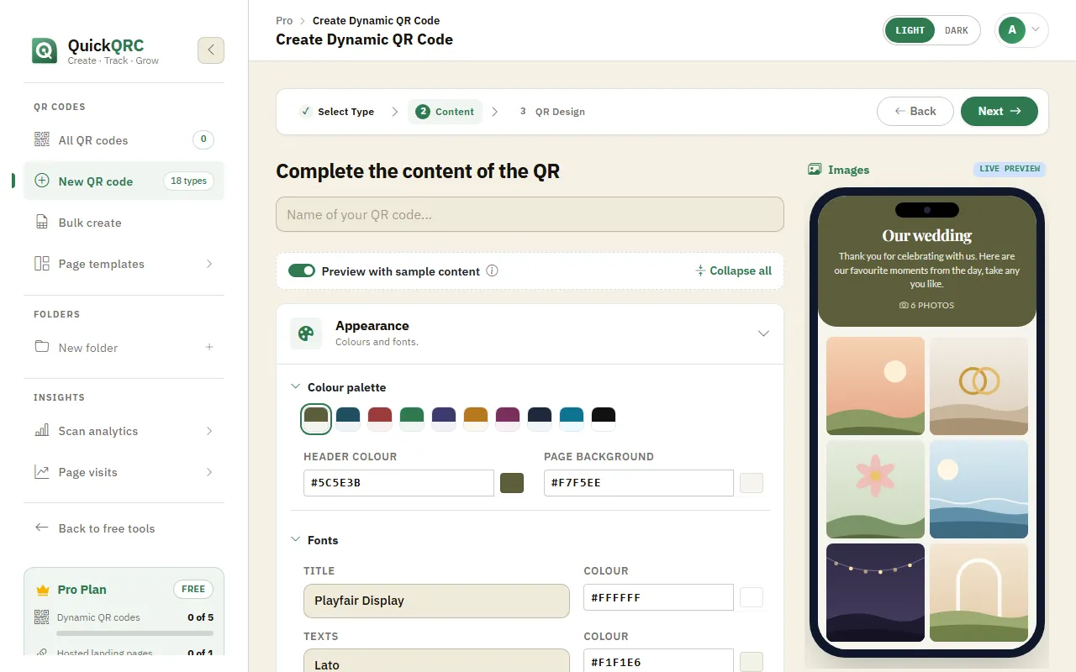Toggle Preview with sample content switch
The width and height of the screenshot is (1076, 672).
click(x=302, y=270)
